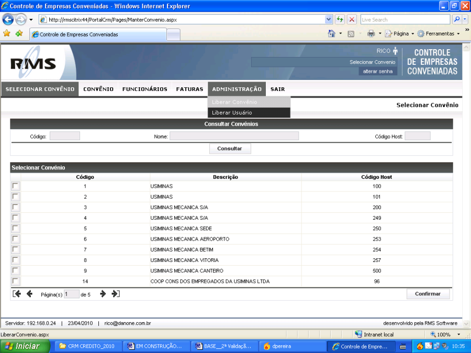Check the checkbox for USIMINAS code 2

[15, 197]
